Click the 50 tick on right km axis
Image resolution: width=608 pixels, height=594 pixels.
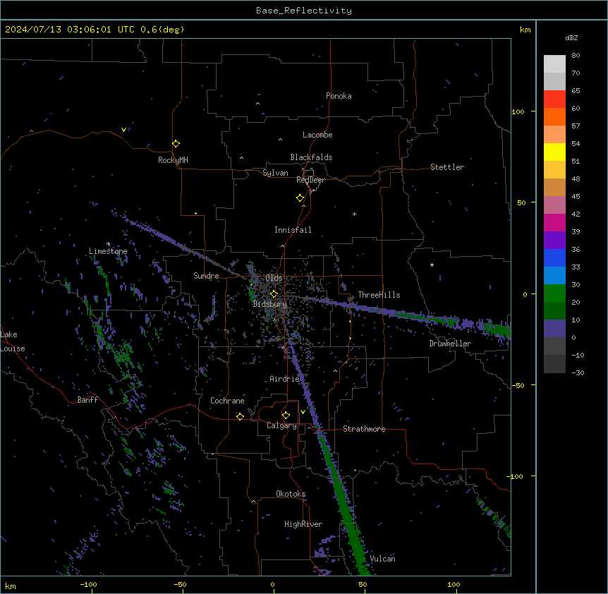pyautogui.click(x=521, y=202)
